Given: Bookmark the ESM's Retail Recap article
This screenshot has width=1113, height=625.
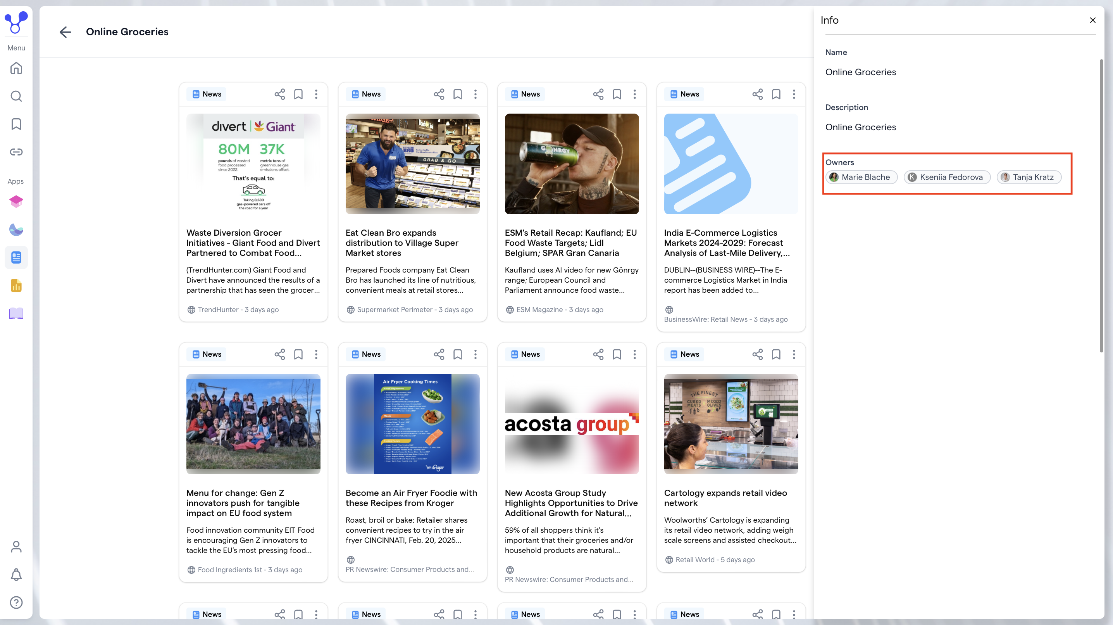Looking at the screenshot, I should [x=617, y=94].
